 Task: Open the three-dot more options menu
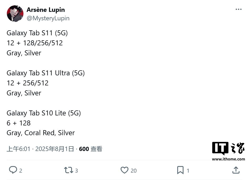pos(238,9)
